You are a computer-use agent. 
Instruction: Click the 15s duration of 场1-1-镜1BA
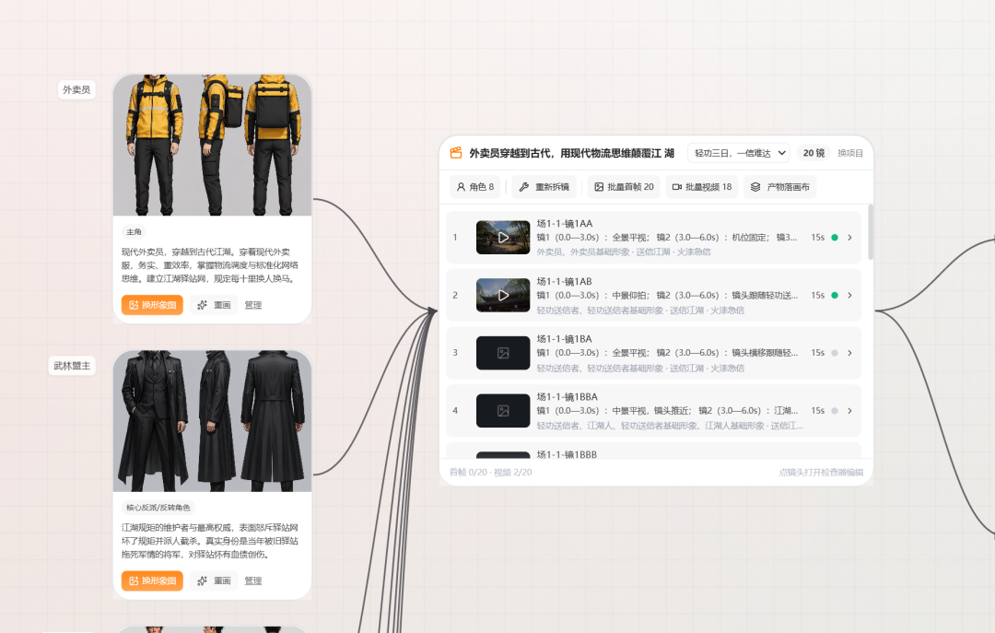pyautogui.click(x=817, y=353)
